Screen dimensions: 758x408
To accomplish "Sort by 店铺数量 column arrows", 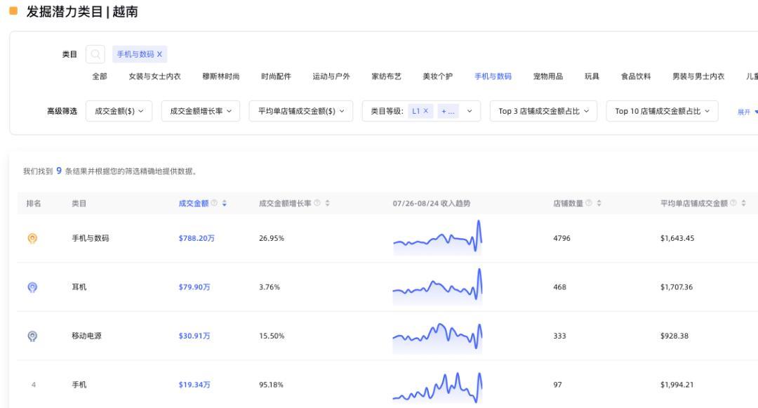I will tap(599, 203).
